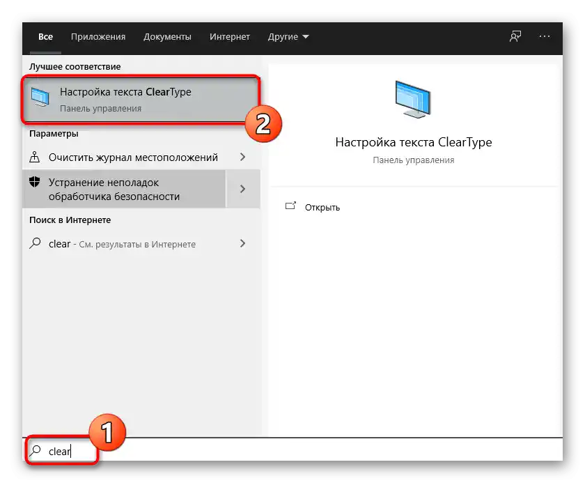
Task: Expand the Другие dropdown
Action: pos(288,36)
